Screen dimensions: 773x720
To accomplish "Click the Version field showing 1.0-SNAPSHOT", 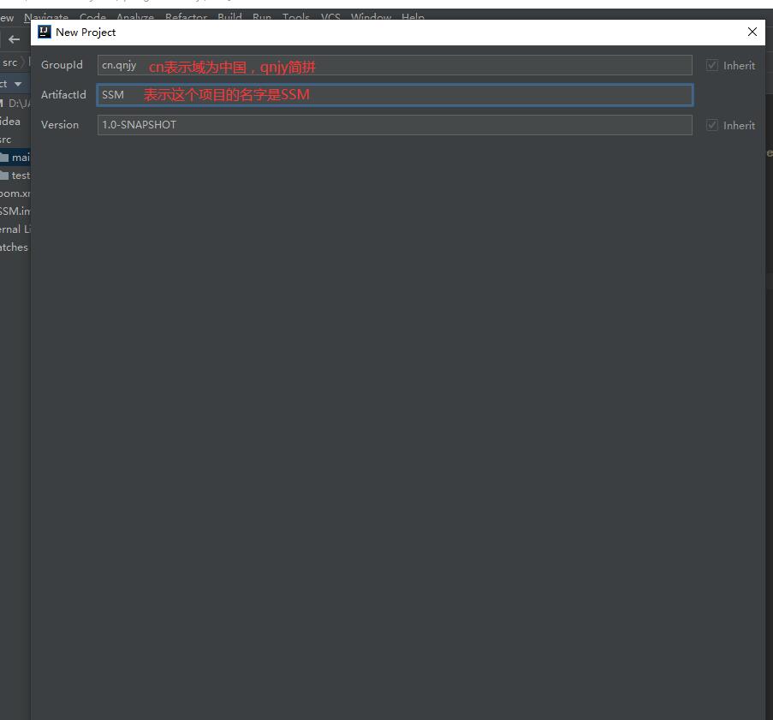I will (394, 125).
